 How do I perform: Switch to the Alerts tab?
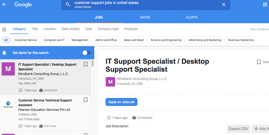192,17
